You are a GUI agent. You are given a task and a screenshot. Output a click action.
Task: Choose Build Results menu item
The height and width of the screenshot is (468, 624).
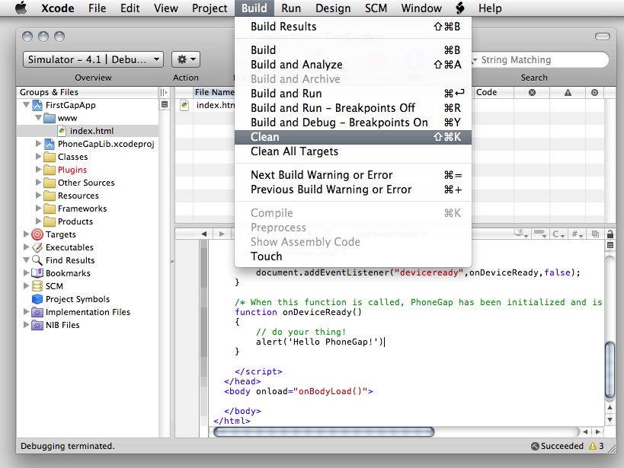(x=353, y=27)
